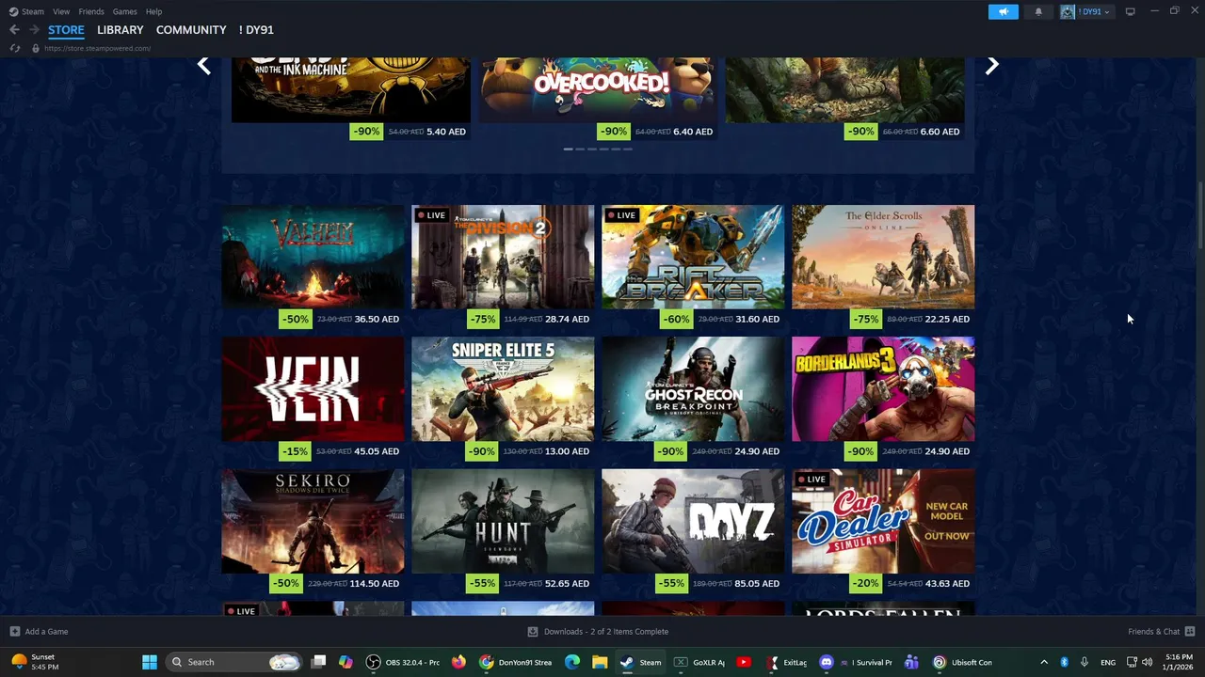Open Car Dealer Simulator card
The image size is (1205, 677).
coord(883,521)
